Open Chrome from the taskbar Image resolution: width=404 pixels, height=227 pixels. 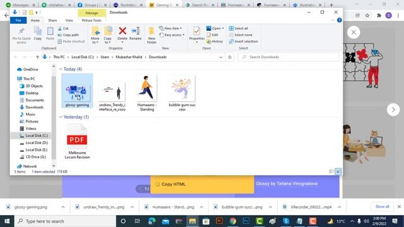tap(233, 221)
